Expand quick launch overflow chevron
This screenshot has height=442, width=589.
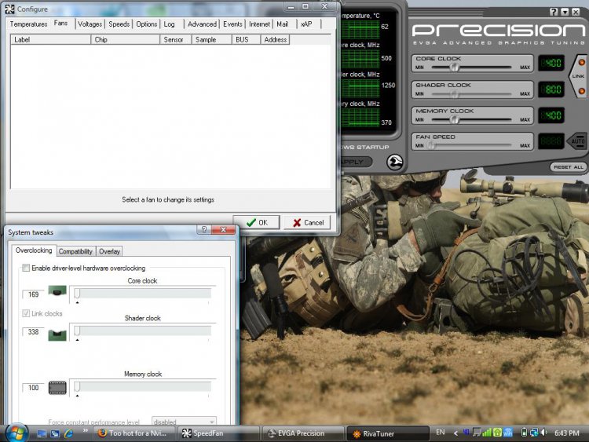click(x=86, y=430)
